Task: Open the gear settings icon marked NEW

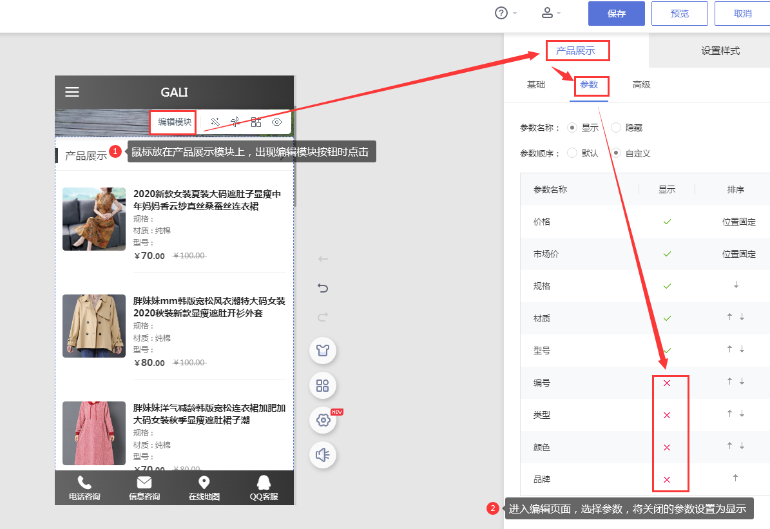Action: pyautogui.click(x=323, y=421)
